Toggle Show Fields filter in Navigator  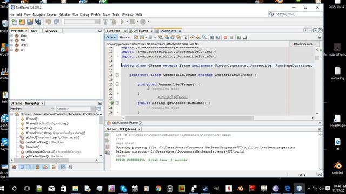click(22, 167)
